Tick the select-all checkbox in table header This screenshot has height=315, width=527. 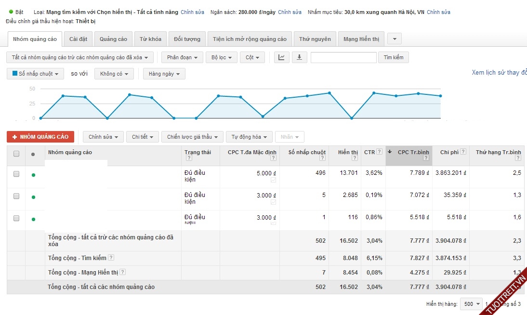click(x=16, y=154)
